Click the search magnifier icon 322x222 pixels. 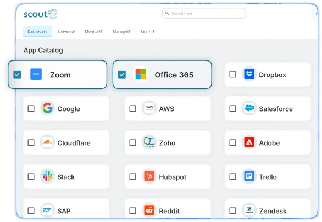167,13
